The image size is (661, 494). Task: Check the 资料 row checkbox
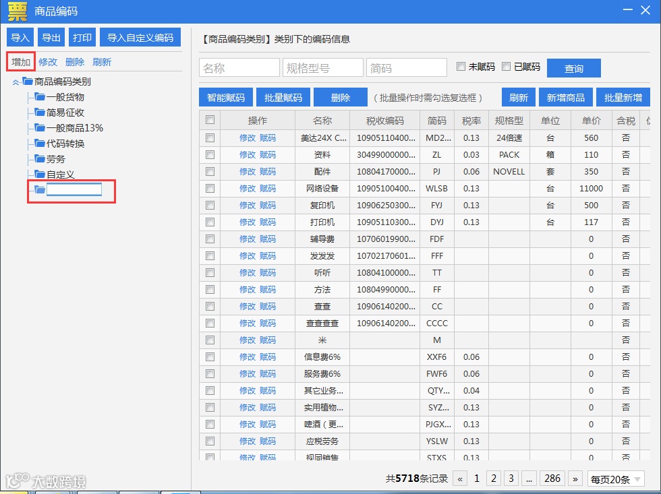coord(210,154)
